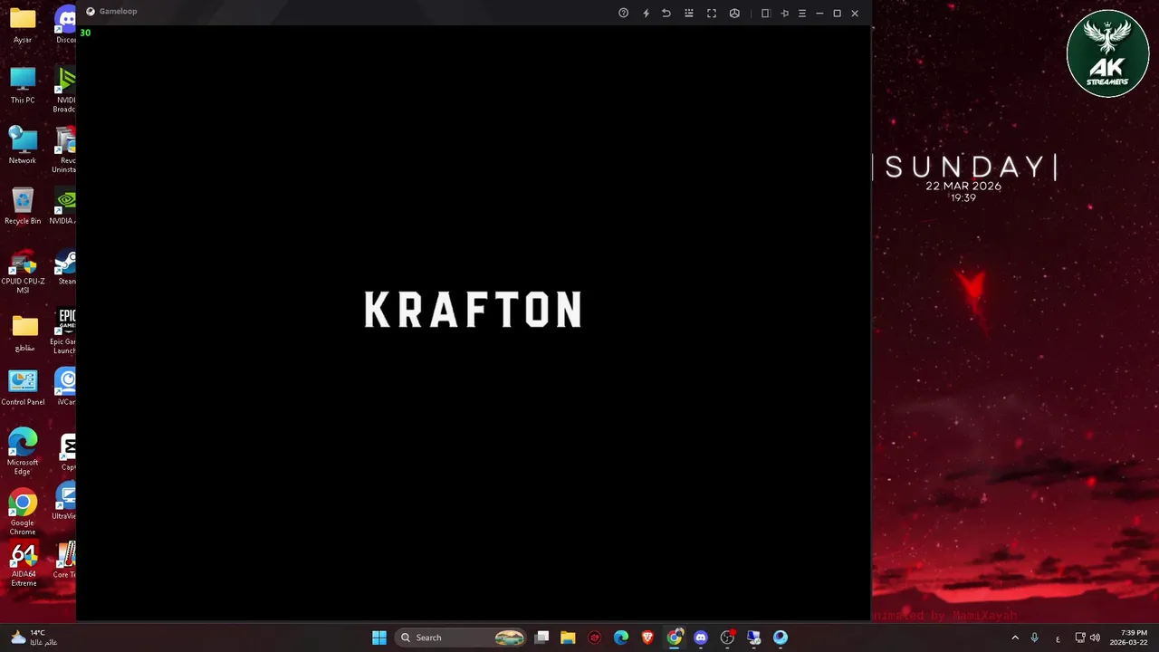Expand the hidden system tray icons
1159x652 pixels.
[x=1015, y=638]
